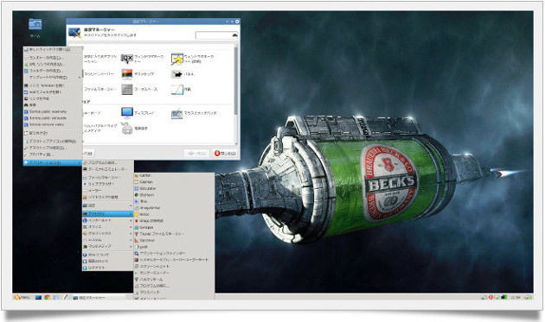Launch Thunar file manager from the submenu
Viewport: 545px width, 322px height.
click(161, 234)
